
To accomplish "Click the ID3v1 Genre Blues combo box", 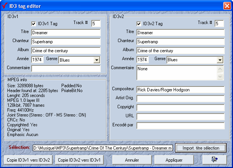I will pos(80,60).
